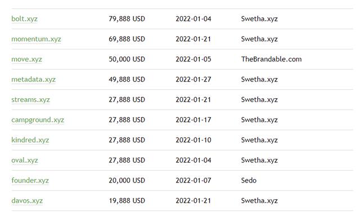Select the 2022-01-17 date for campground.xyz
The image size is (360, 220).
click(193, 120)
